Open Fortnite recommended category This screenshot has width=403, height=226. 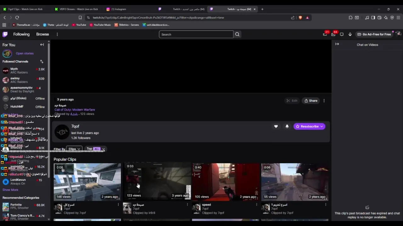[x=24, y=207]
